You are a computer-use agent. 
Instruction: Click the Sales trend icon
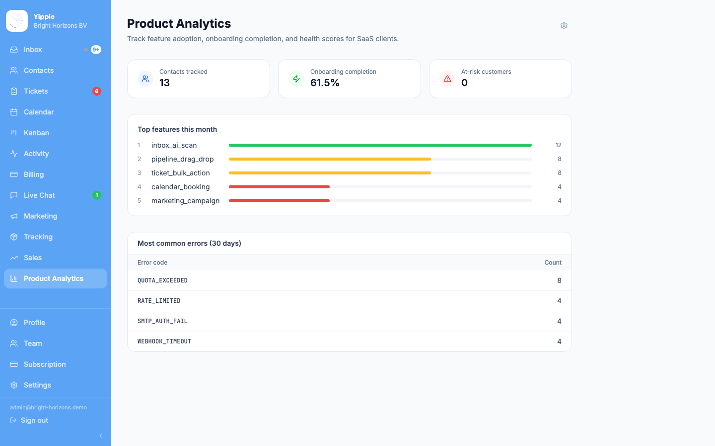[14, 258]
